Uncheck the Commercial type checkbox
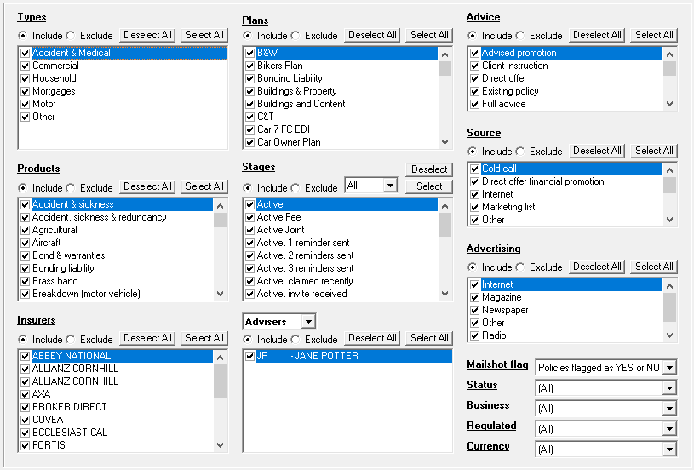Viewport: 694px width, 470px height. (26, 66)
